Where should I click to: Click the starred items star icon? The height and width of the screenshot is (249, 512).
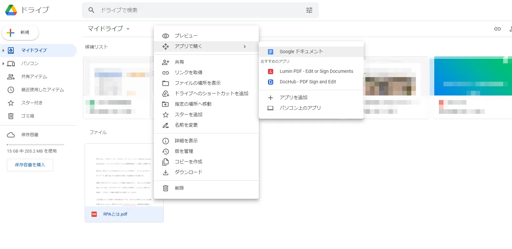click(x=11, y=103)
